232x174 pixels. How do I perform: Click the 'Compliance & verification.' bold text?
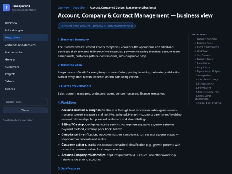tap(79, 134)
